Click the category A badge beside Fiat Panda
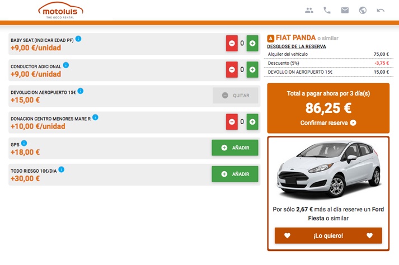 pyautogui.click(x=270, y=39)
